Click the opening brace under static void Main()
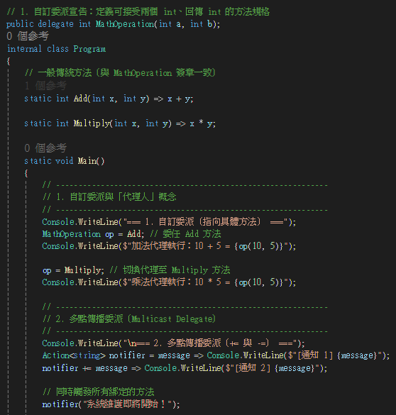This screenshot has width=396, height=415. [x=26, y=174]
